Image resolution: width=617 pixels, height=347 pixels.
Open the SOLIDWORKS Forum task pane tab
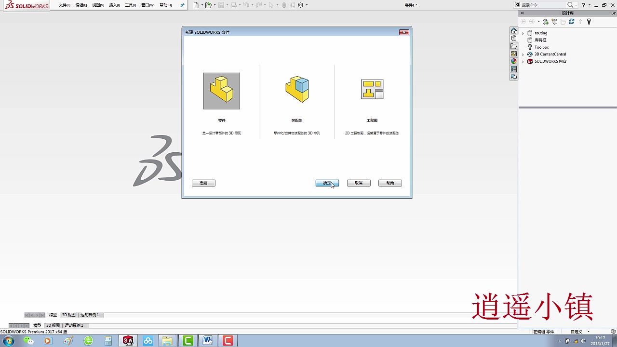pos(514,77)
